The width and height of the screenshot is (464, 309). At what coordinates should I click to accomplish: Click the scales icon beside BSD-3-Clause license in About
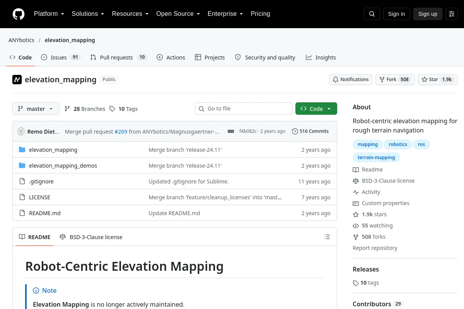click(356, 181)
